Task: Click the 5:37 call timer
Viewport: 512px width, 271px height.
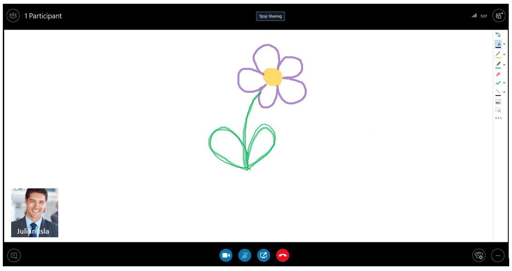Action: (483, 16)
